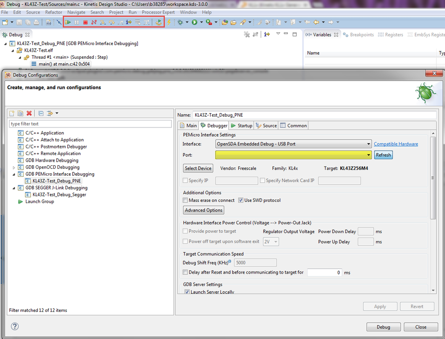Screen dimensions: 445x339
Task: Click Filter launch configurations icon
Action: [50, 113]
